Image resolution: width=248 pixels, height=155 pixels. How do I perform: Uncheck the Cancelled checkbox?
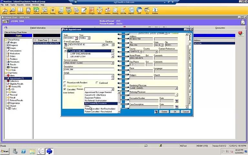click(x=65, y=89)
